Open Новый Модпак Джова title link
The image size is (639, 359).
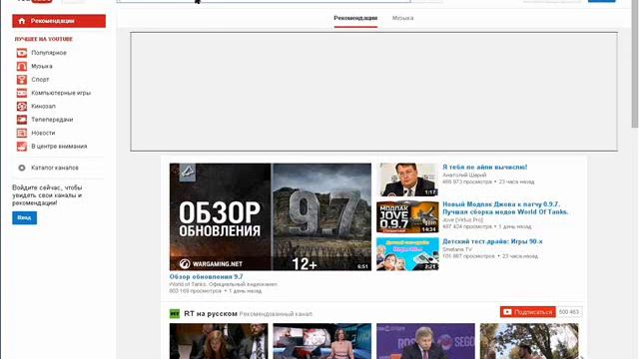click(505, 208)
